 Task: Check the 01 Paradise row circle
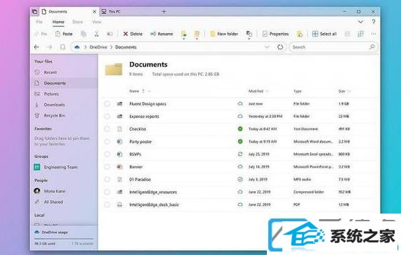click(x=107, y=179)
